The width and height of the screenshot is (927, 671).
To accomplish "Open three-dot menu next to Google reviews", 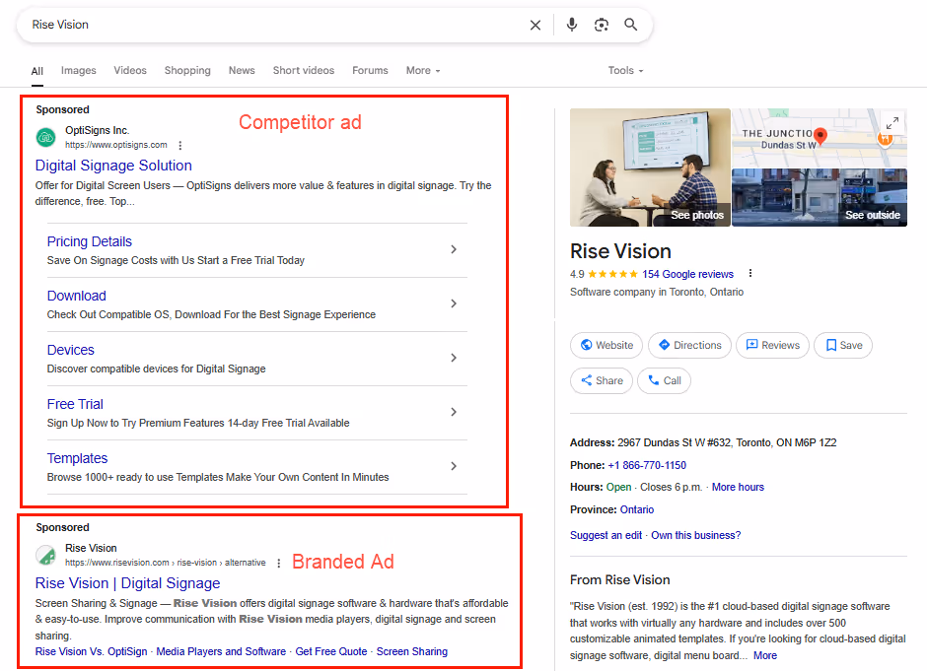I will tap(750, 274).
